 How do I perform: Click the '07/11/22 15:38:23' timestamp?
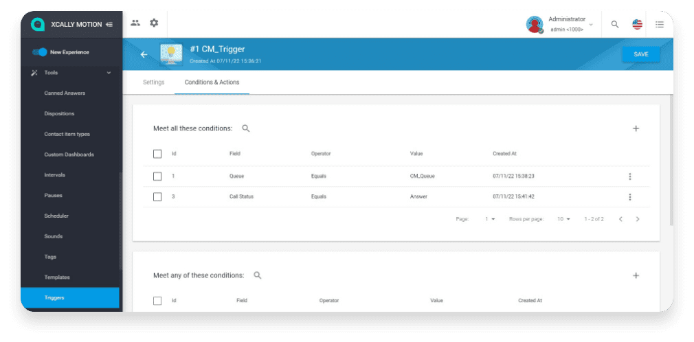(513, 176)
